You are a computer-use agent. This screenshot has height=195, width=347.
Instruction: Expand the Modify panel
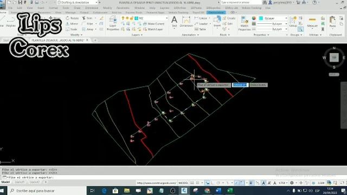click(x=76, y=35)
